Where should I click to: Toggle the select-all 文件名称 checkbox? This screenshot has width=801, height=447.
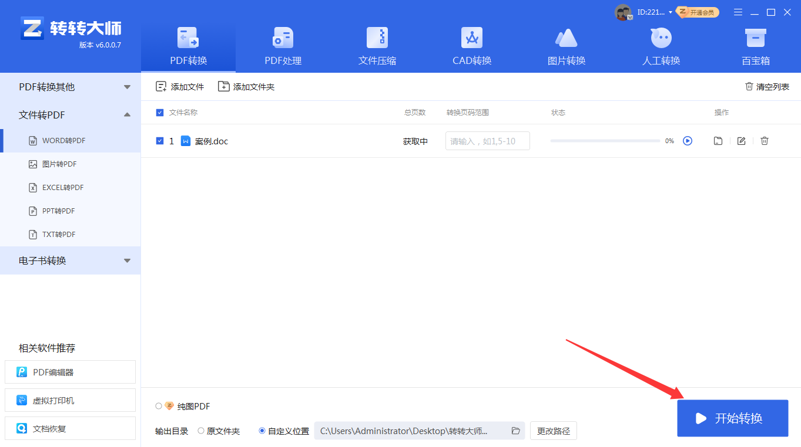160,113
